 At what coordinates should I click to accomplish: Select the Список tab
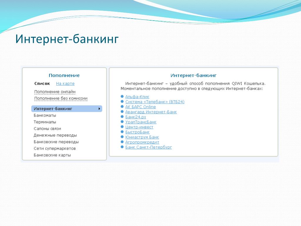pos(42,84)
